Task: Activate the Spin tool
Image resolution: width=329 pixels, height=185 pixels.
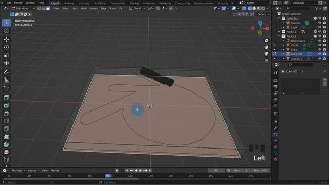Action: click(6, 144)
